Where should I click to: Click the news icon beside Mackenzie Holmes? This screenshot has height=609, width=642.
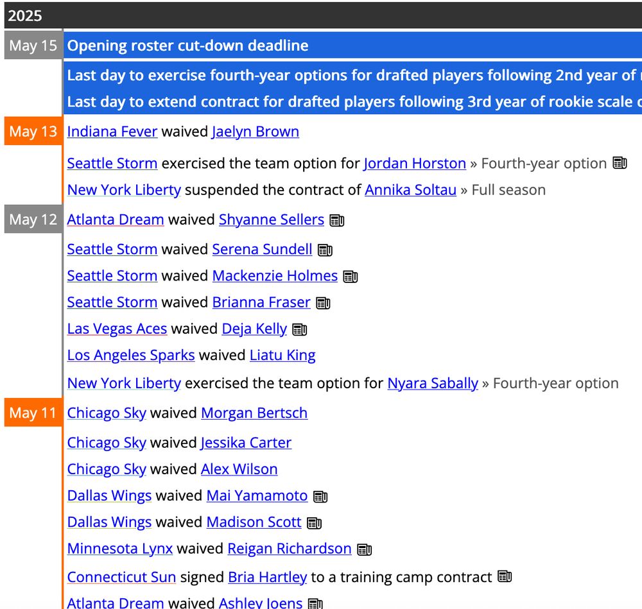pyautogui.click(x=350, y=276)
